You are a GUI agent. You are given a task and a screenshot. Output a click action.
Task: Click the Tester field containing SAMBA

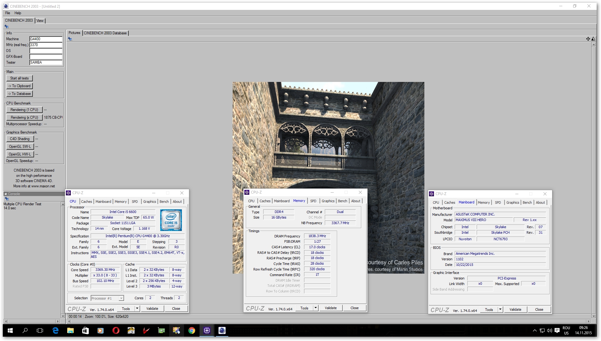coord(46,62)
